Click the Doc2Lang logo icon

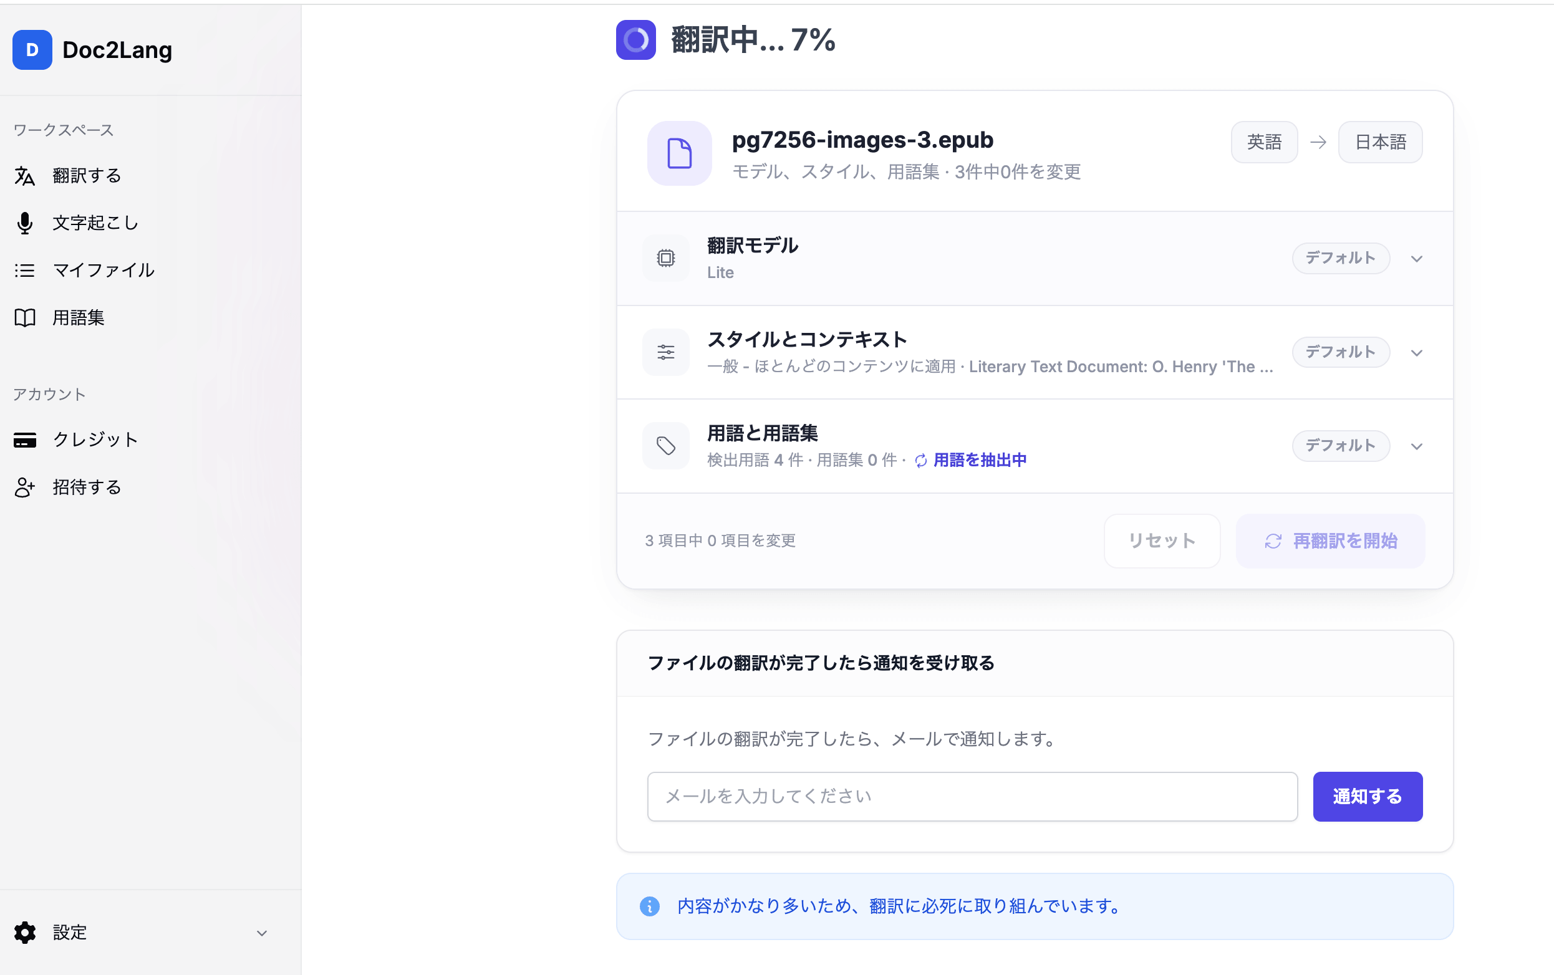click(x=32, y=50)
